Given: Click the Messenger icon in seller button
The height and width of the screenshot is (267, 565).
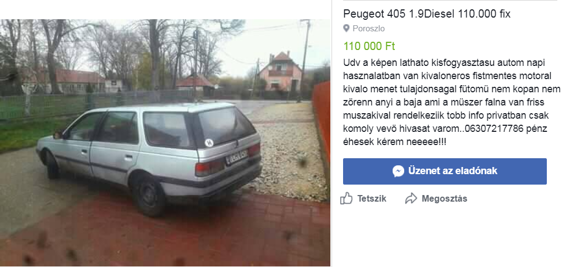Looking at the screenshot, I should (x=398, y=171).
